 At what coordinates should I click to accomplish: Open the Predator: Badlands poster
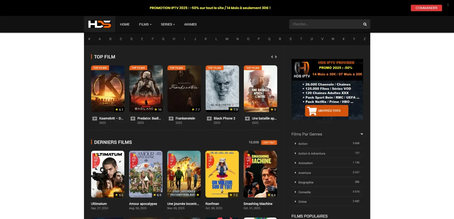point(146,89)
